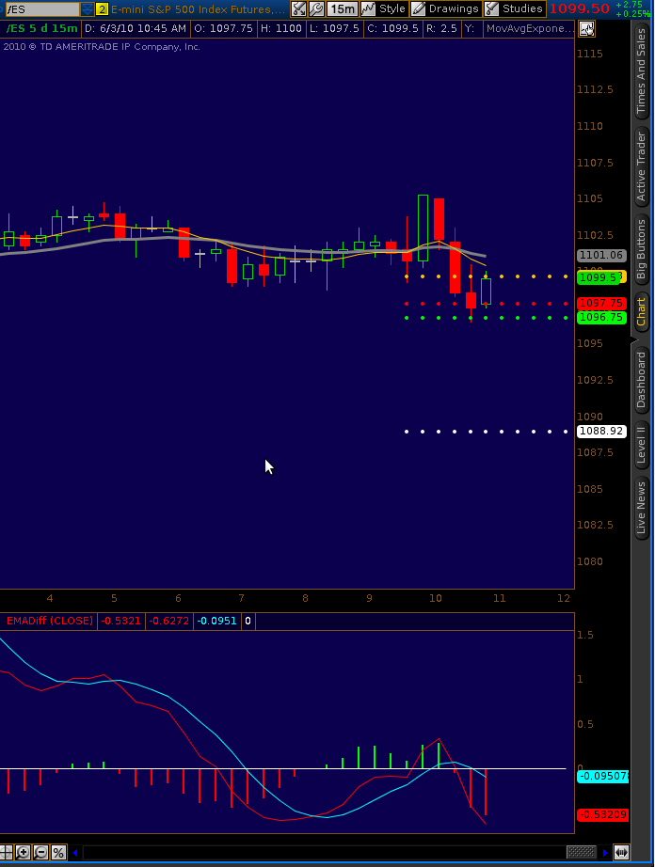Click the zoom in magnifier icon
Image resolution: width=655 pixels, height=867 pixels.
click(23, 852)
